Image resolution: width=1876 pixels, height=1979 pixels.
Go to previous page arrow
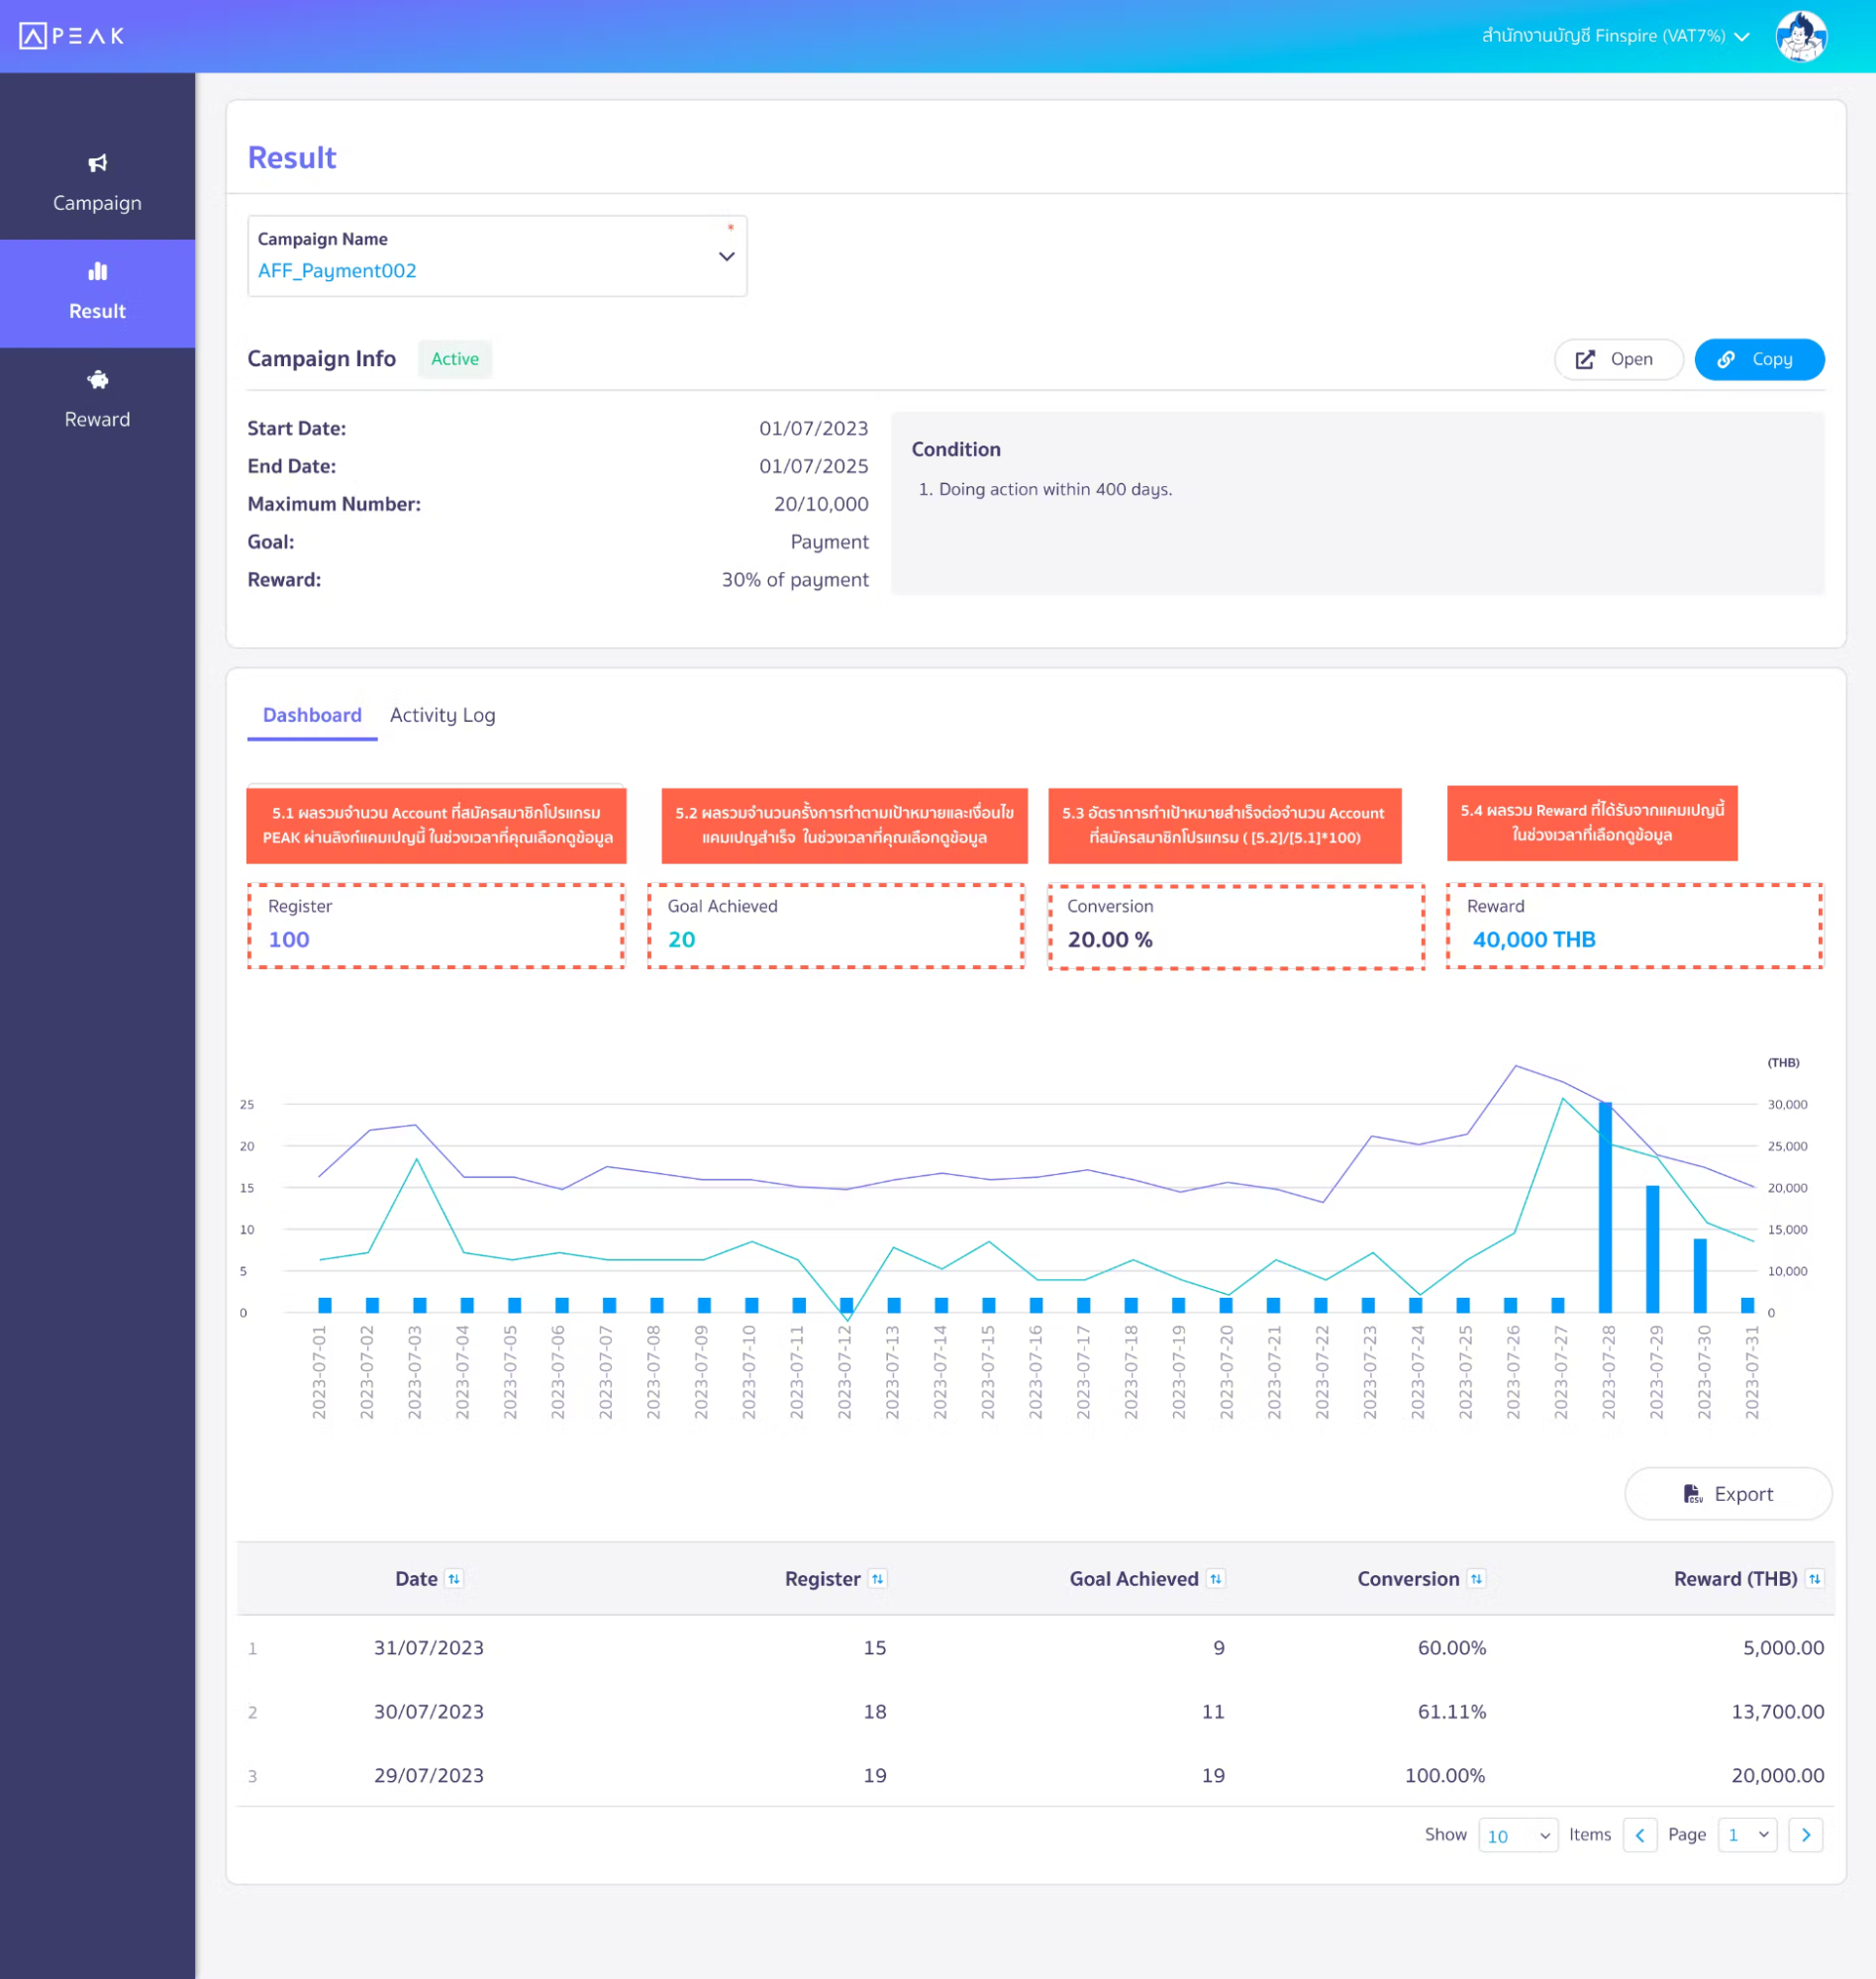click(x=1640, y=1834)
